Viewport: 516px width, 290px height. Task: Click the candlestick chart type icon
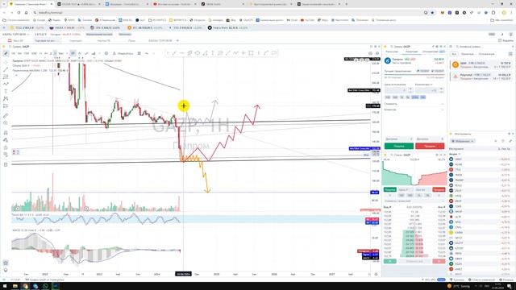(x=73, y=53)
